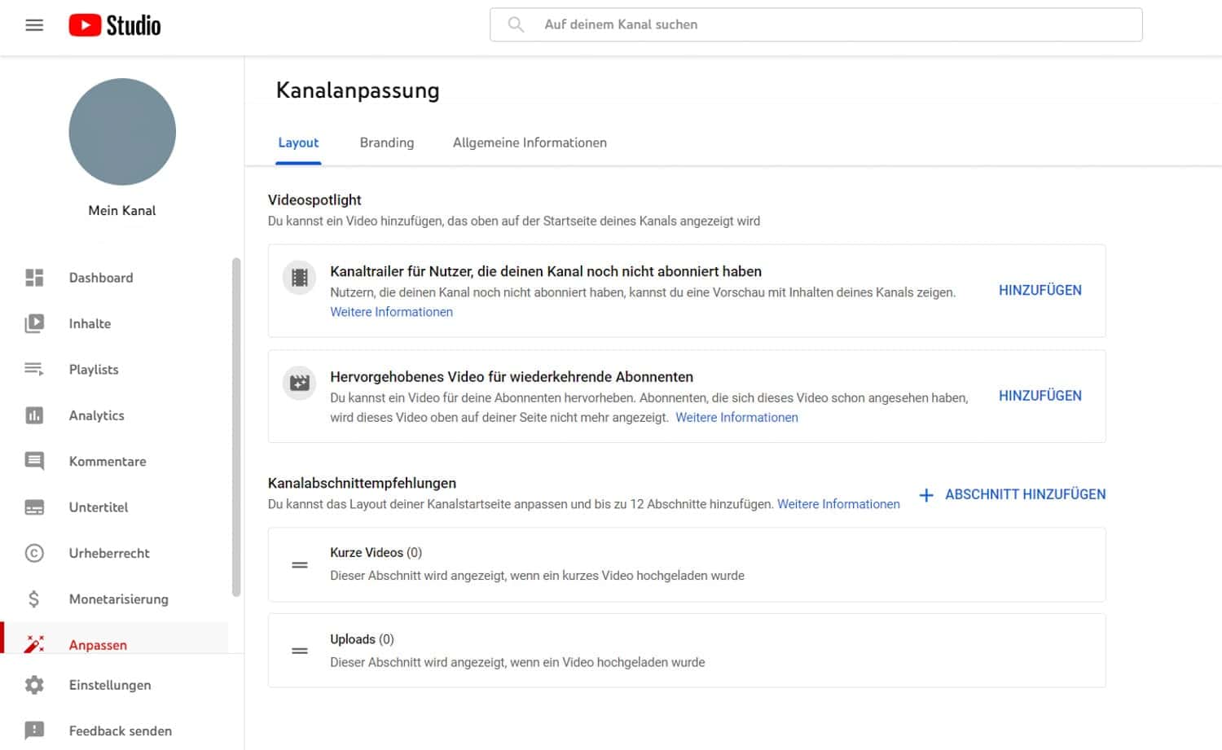The width and height of the screenshot is (1222, 750).
Task: Click the Kommentare speech bubble icon
Action: point(34,461)
